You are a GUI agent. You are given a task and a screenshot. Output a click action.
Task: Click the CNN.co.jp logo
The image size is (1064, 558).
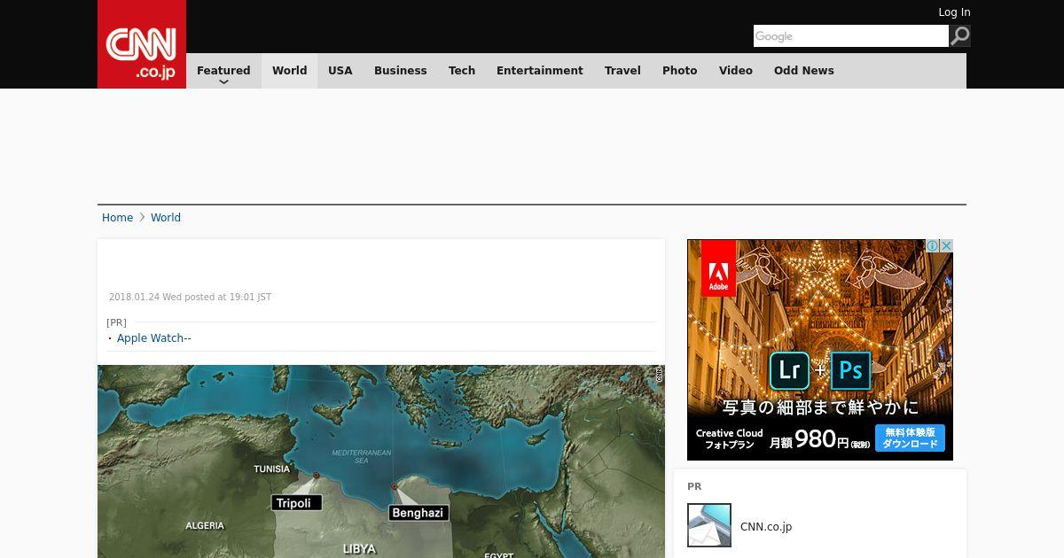[x=142, y=44]
